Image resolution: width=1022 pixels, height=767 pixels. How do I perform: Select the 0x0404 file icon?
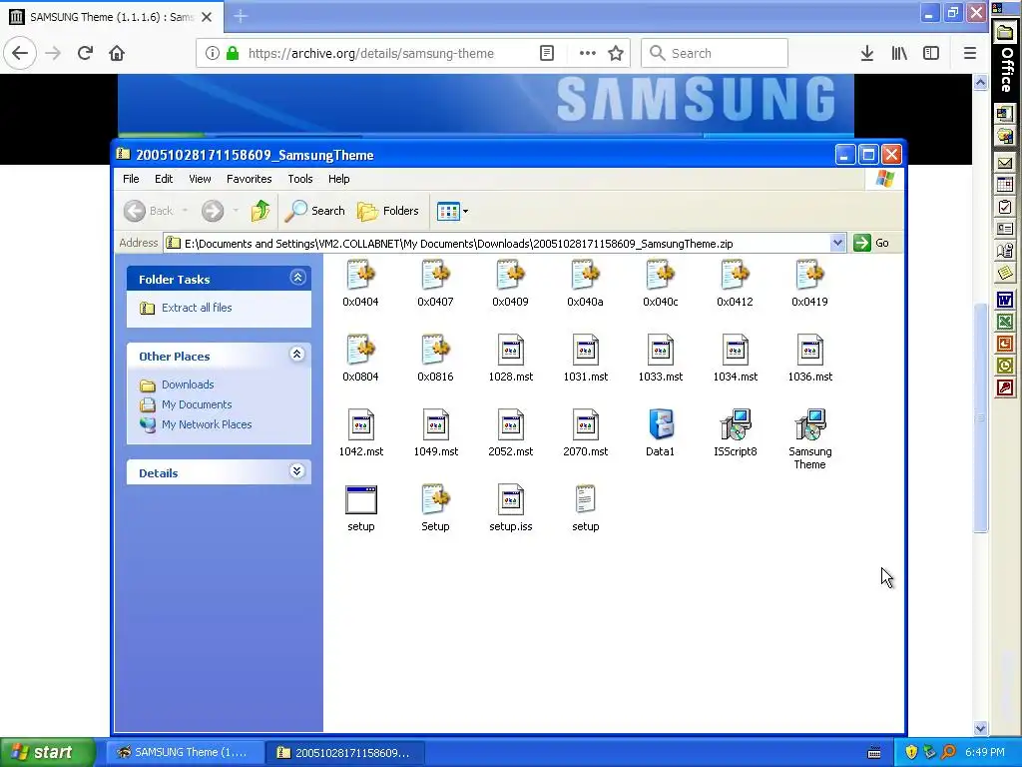tap(360, 275)
